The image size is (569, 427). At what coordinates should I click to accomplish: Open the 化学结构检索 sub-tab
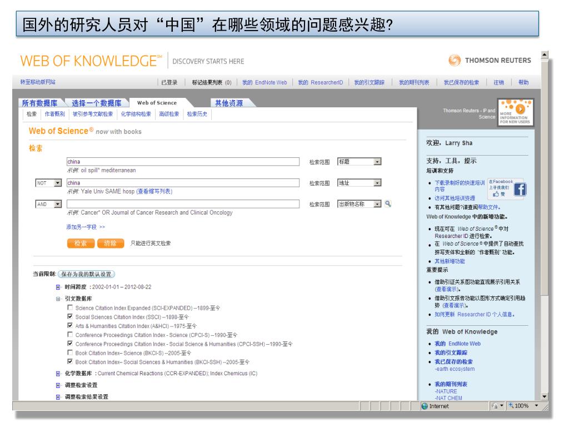[136, 114]
